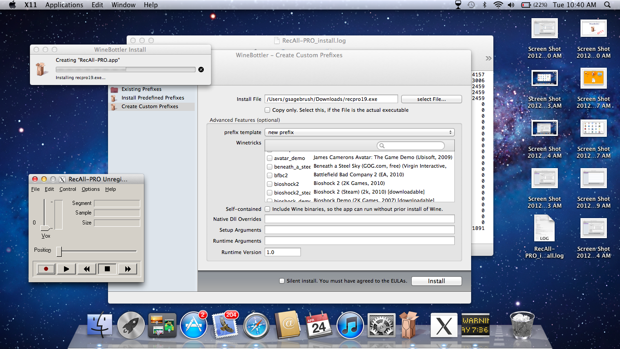This screenshot has width=620, height=349.
Task: Check the beneath_a_steel_sky winetrick box
Action: tap(270, 167)
